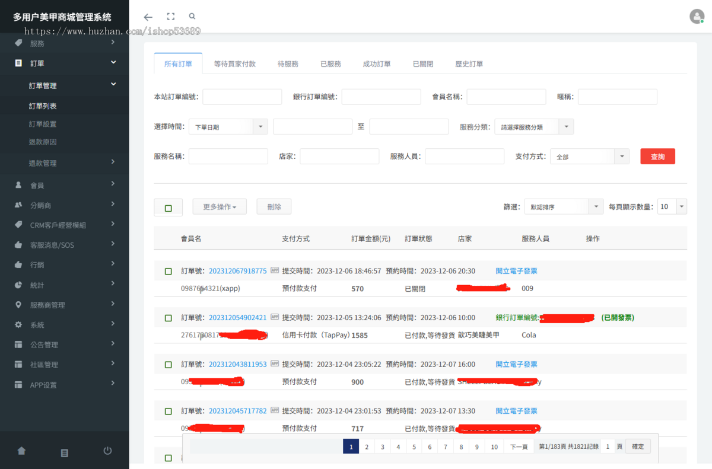Click the gear icon beside 系統
This screenshot has height=469, width=712.
(18, 325)
